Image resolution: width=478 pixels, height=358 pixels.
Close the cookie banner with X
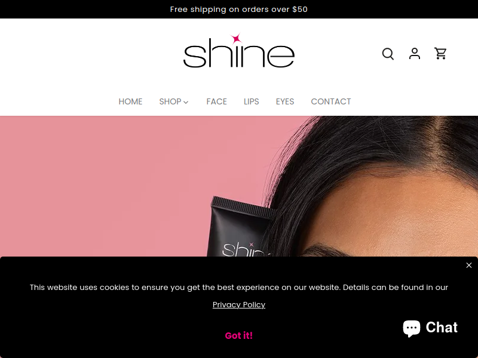(469, 265)
